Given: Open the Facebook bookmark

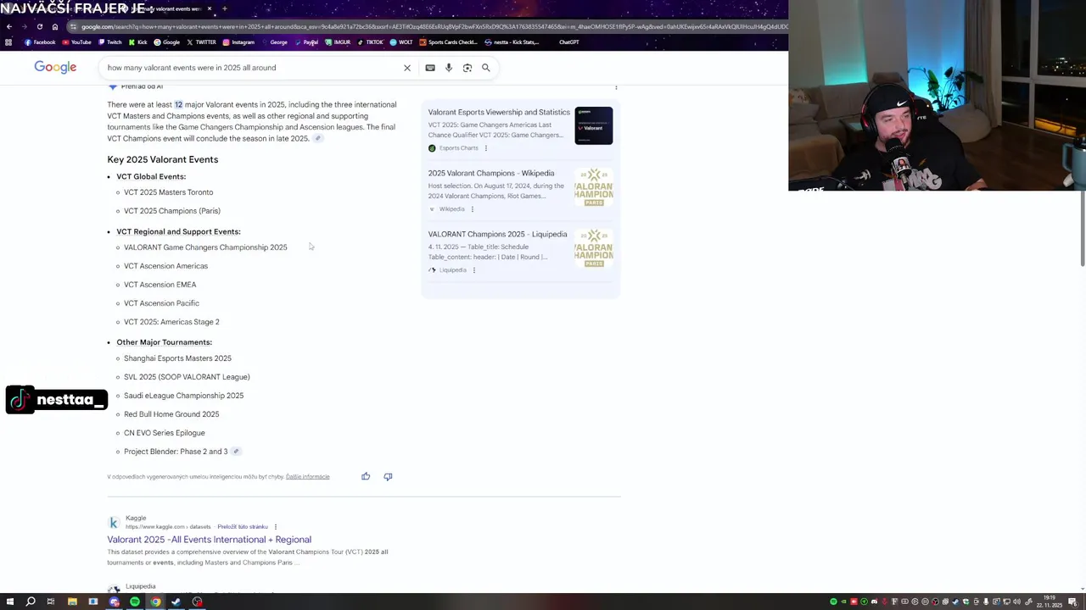Looking at the screenshot, I should point(40,42).
